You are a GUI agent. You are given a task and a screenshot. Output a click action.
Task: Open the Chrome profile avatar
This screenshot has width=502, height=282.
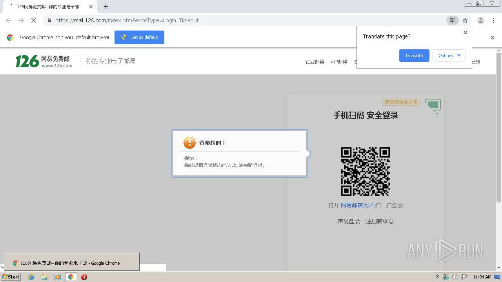tap(481, 20)
